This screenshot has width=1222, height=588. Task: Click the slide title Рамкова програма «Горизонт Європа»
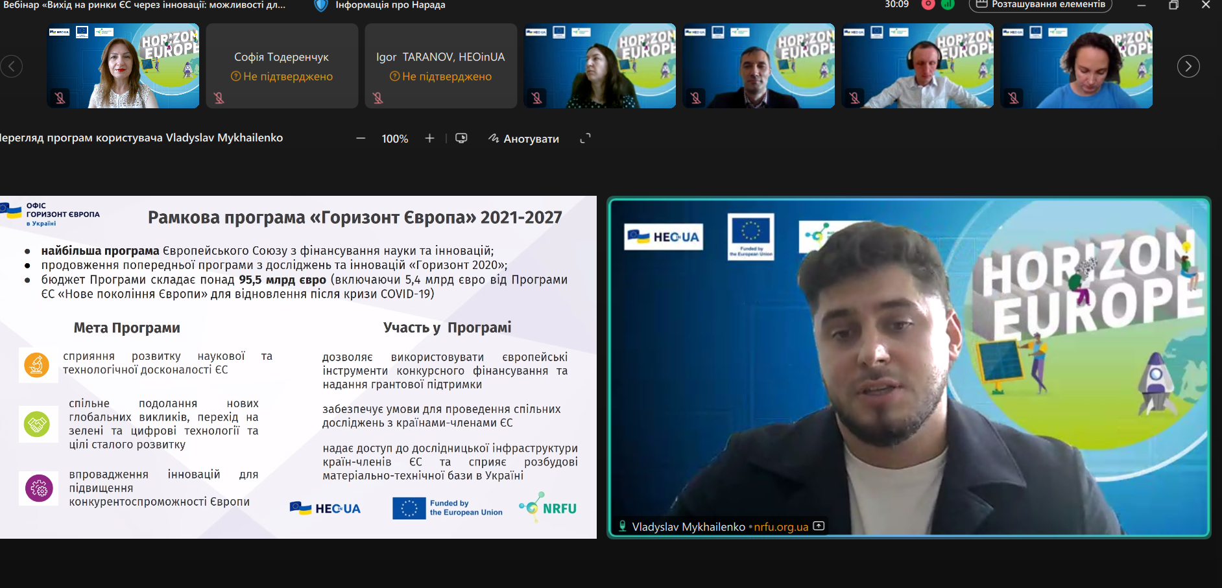click(x=355, y=217)
